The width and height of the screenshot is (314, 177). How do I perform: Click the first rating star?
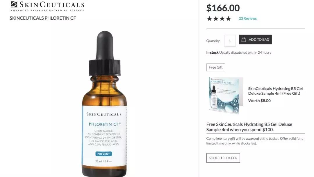click(209, 19)
